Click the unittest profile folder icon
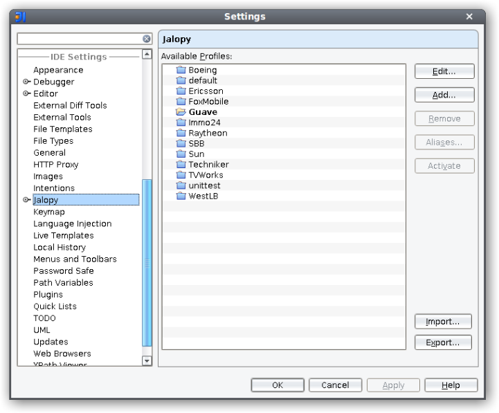This screenshot has height=413, width=499. tap(181, 185)
